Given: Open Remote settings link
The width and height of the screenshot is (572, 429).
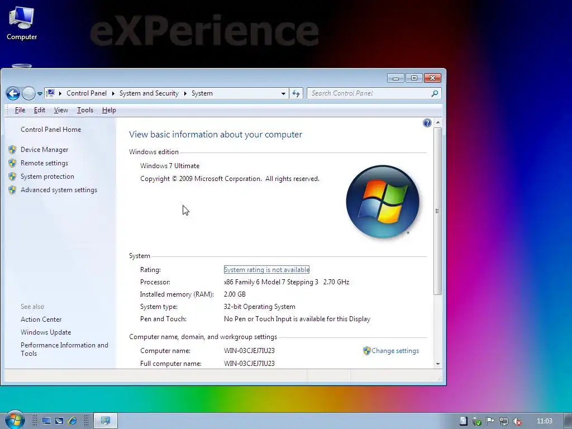Looking at the screenshot, I should 44,163.
